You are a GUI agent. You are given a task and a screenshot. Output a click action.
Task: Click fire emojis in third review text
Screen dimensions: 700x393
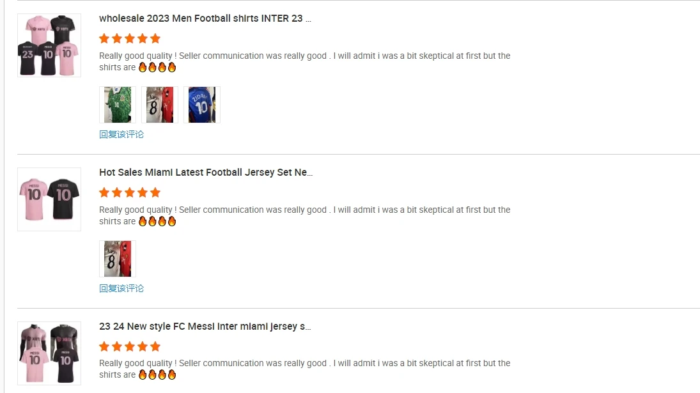pyautogui.click(x=157, y=375)
